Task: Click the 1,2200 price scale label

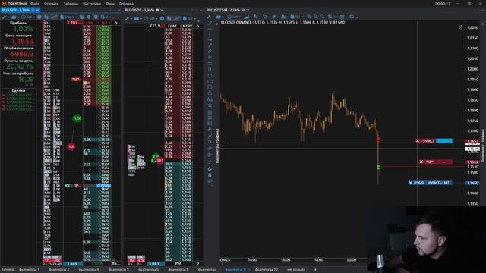Action: tap(472, 27)
